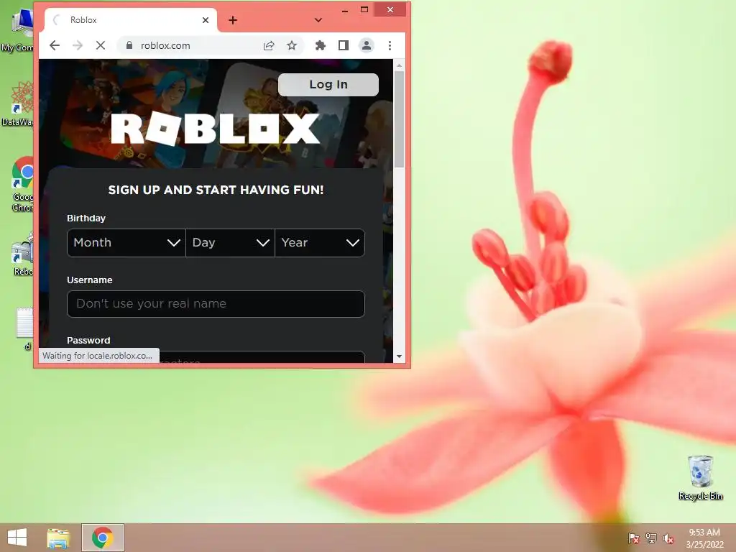Click the network tray icon
Viewport: 736px width, 552px height.
click(x=651, y=538)
